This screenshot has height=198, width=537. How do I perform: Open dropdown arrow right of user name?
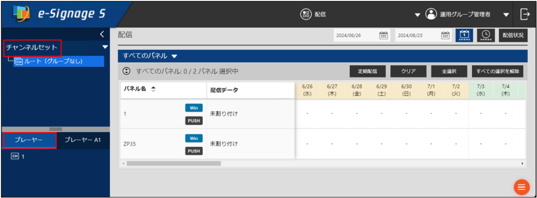click(506, 15)
